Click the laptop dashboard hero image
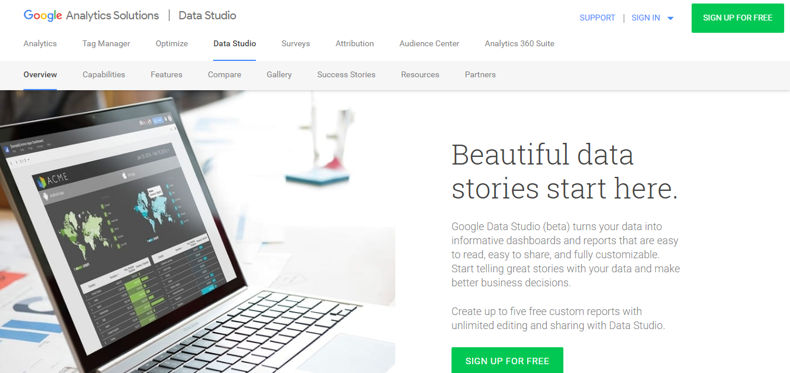Viewport: 790px width, 373px height. pos(197,232)
